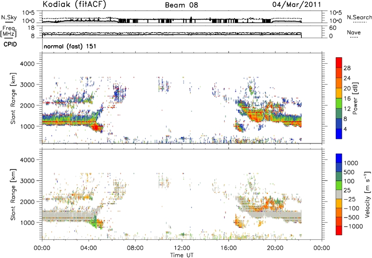The width and height of the screenshot is (372, 258).
Task: Click the 'Velocity [m s-1]' colorbar label
Action: pyautogui.click(x=367, y=194)
